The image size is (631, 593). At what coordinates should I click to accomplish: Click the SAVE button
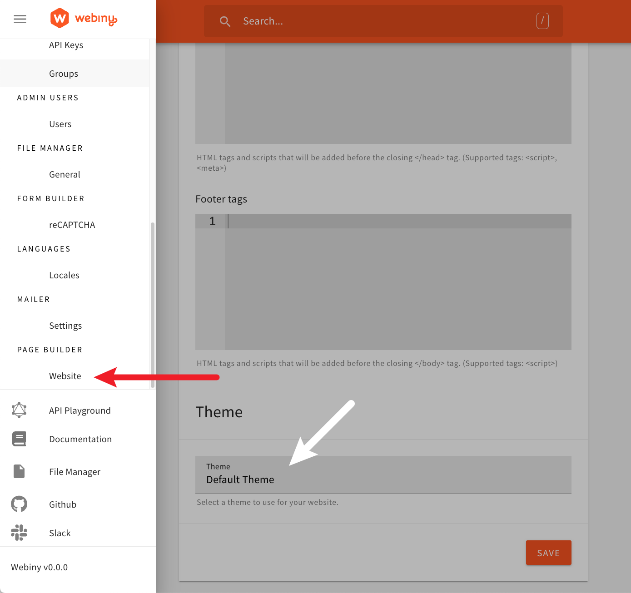pyautogui.click(x=548, y=553)
